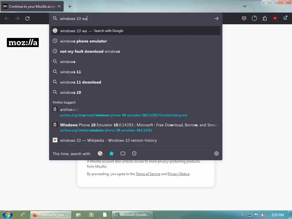Open media player taskbar icon
Image resolution: width=292 pixels, height=219 pixels.
[x=92, y=215]
